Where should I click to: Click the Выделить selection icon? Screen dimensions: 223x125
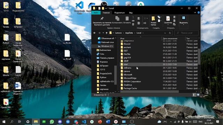184,18
